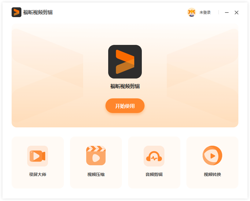Select the 视频转换 card

pos(212,162)
